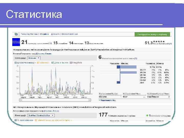Image resolution: width=184 pixels, height=138 pixels.
Task: Expand the Переглянути Все link
Action: [107, 100]
